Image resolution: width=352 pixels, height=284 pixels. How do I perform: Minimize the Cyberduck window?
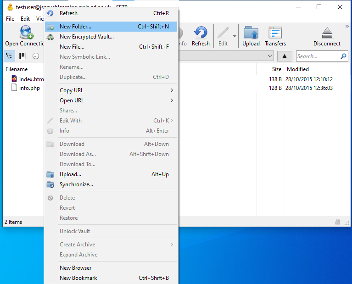[298, 7]
